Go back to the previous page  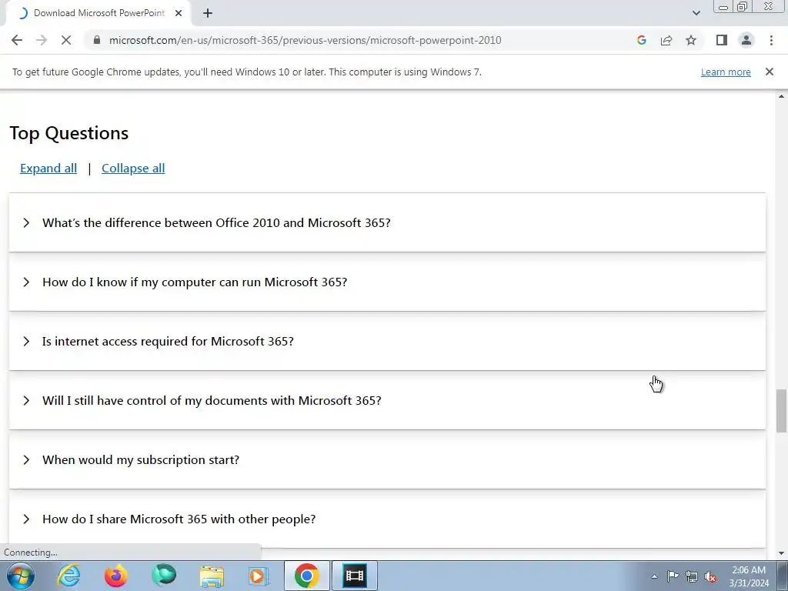pyautogui.click(x=17, y=40)
